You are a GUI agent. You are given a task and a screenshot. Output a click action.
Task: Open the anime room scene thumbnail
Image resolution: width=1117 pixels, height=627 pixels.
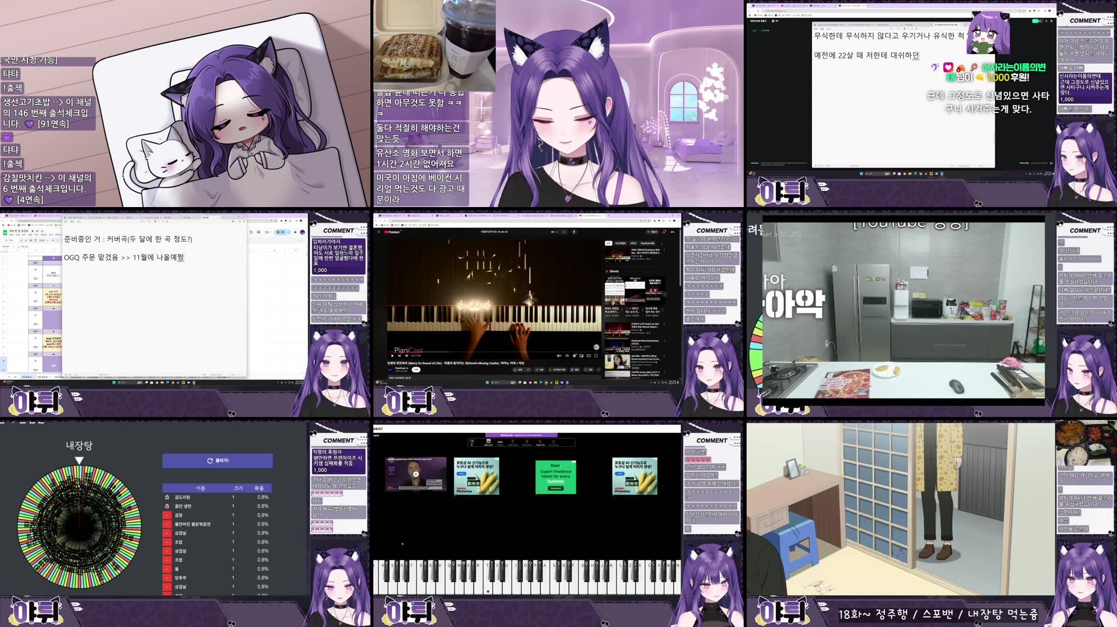tap(901, 509)
